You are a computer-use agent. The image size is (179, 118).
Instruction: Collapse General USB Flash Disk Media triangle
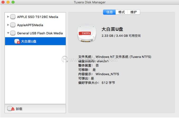8,33
